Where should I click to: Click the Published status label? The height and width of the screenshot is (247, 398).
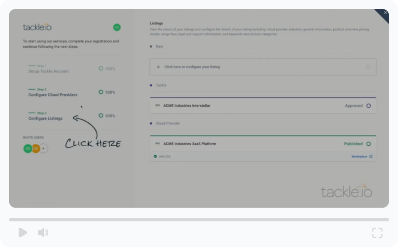pos(353,144)
